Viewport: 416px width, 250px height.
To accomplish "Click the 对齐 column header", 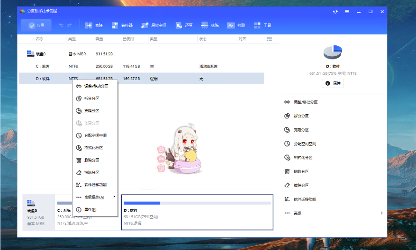I will coord(242,39).
